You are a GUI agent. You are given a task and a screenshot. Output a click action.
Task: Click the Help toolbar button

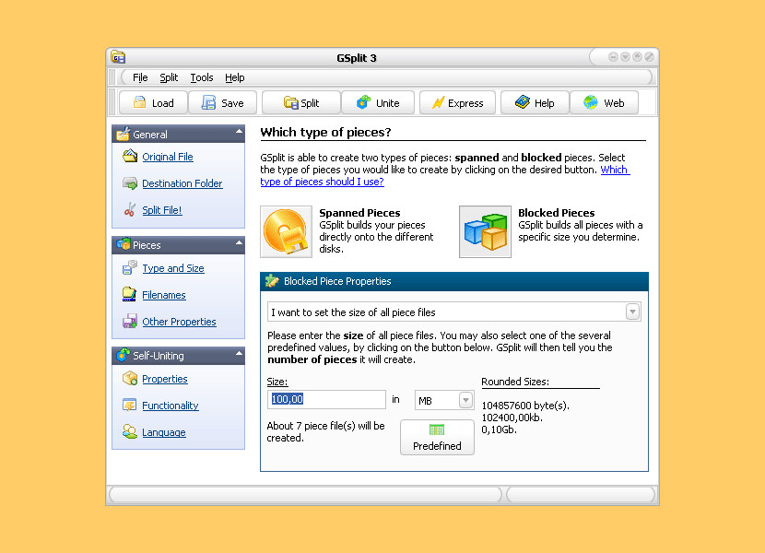coord(535,102)
